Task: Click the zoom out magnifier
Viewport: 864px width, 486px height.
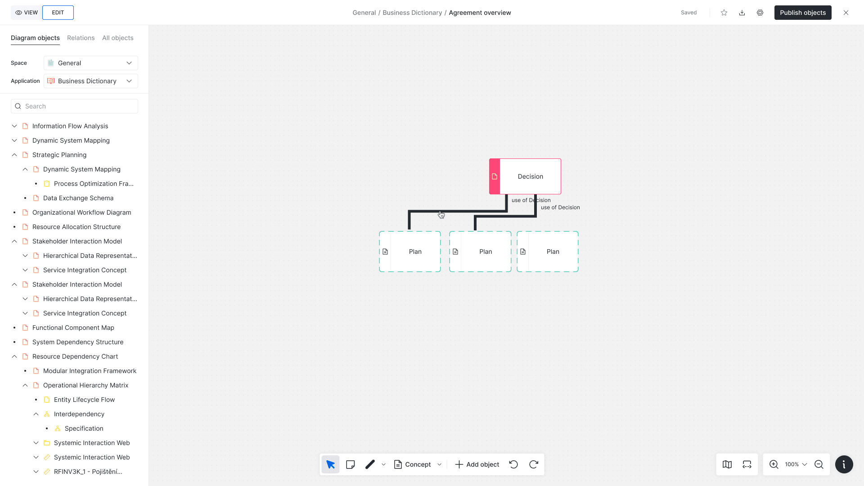Action: 819,464
